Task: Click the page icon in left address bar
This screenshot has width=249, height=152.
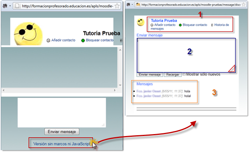Action: (17, 6)
